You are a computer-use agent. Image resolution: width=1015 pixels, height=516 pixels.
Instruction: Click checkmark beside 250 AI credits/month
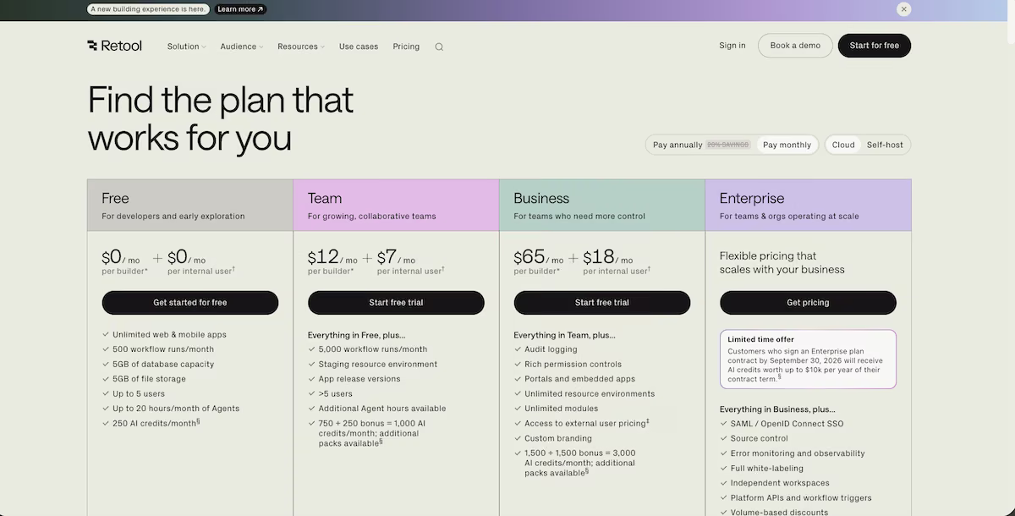[x=106, y=424]
